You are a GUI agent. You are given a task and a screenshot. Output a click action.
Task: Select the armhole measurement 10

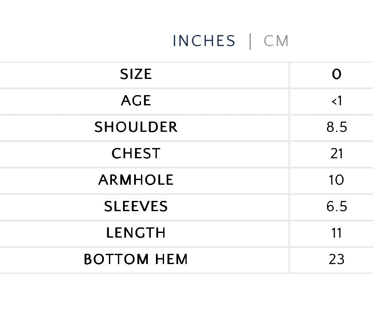[x=337, y=180]
